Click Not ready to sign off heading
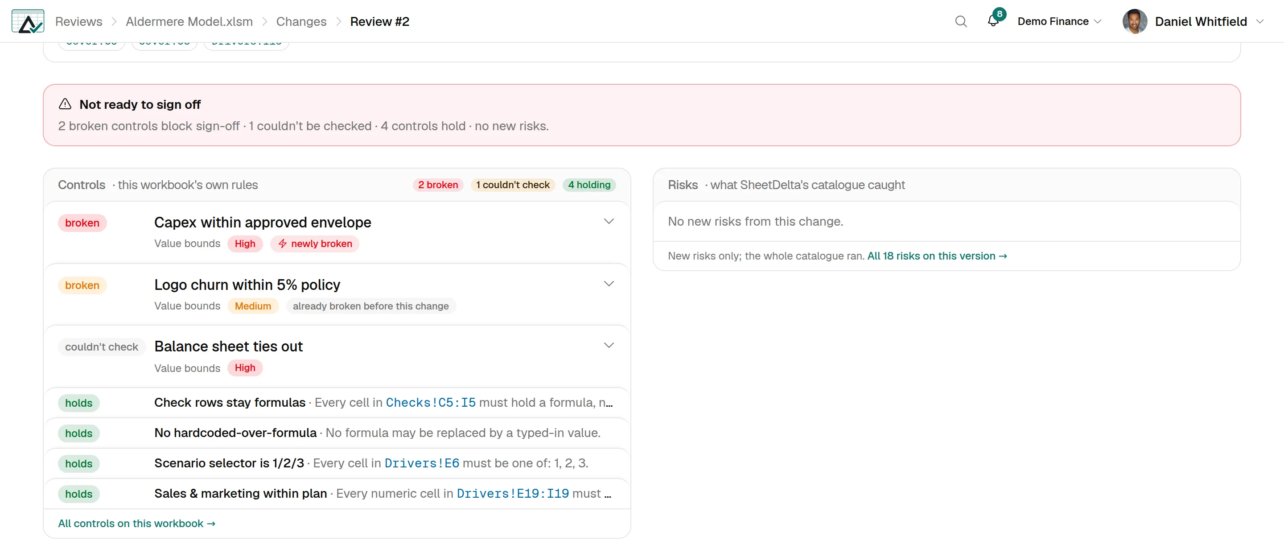 (140, 104)
